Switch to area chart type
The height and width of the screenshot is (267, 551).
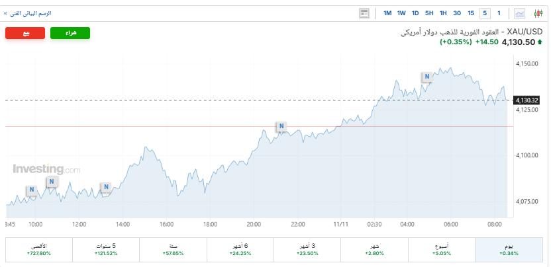click(x=520, y=13)
